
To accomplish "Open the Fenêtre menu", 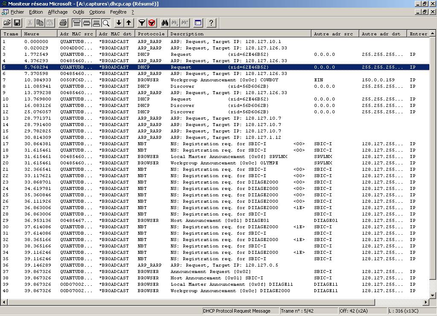I will pyautogui.click(x=118, y=12).
